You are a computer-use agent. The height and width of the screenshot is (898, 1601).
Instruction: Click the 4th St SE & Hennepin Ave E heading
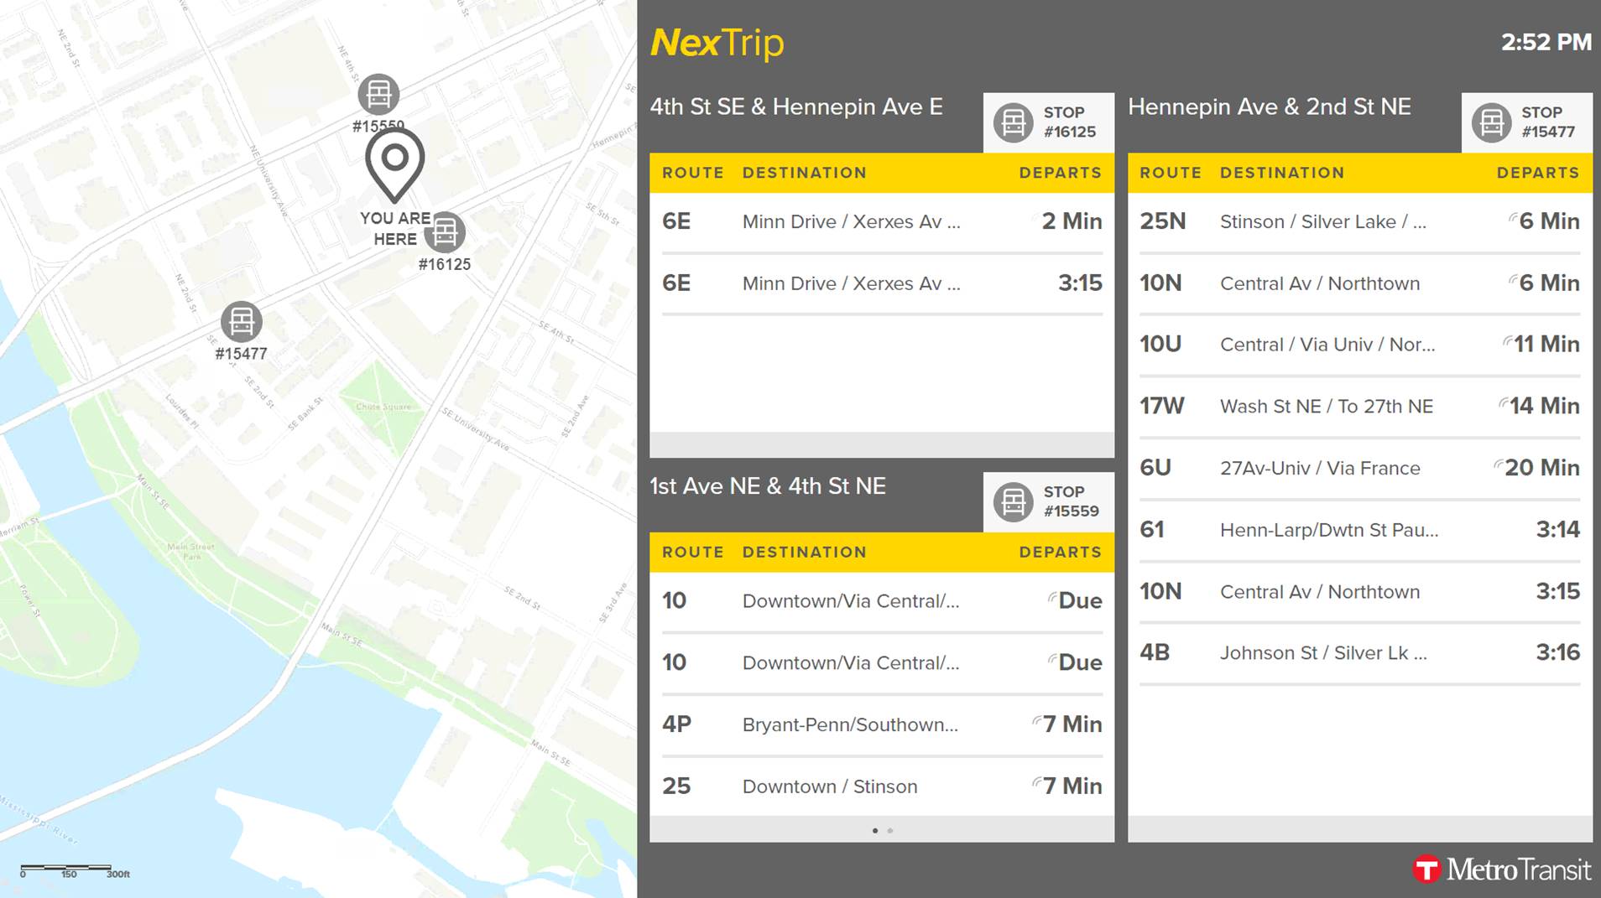pyautogui.click(x=796, y=107)
